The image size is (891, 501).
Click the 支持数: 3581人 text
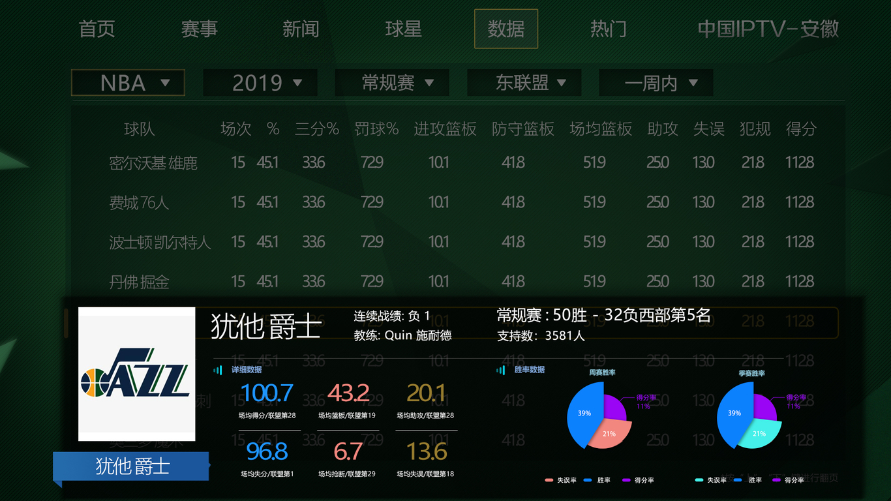[541, 336]
